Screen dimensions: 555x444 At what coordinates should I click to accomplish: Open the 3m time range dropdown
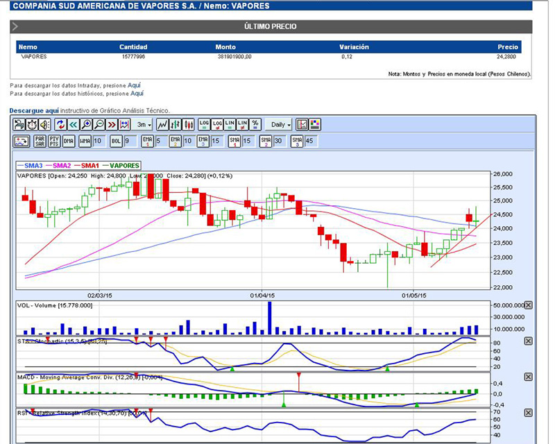144,125
